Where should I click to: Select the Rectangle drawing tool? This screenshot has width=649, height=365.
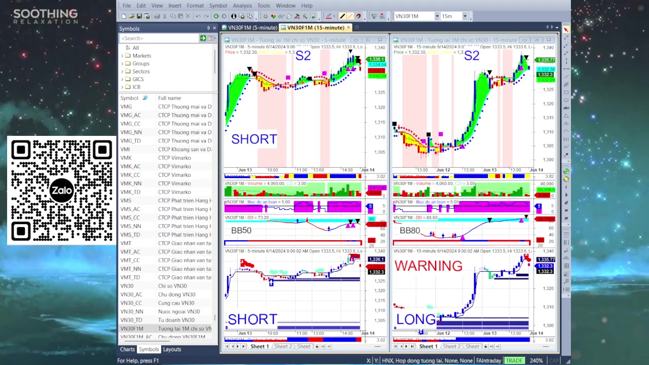point(566,92)
